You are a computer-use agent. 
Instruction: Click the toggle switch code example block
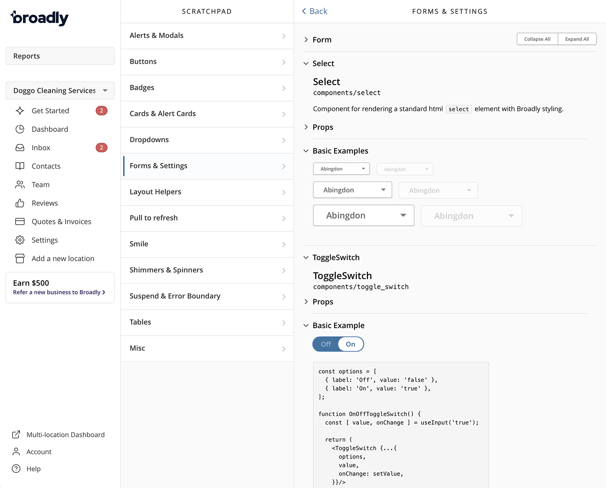click(401, 425)
